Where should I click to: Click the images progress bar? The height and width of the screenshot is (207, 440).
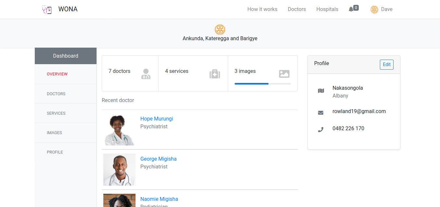(263, 84)
